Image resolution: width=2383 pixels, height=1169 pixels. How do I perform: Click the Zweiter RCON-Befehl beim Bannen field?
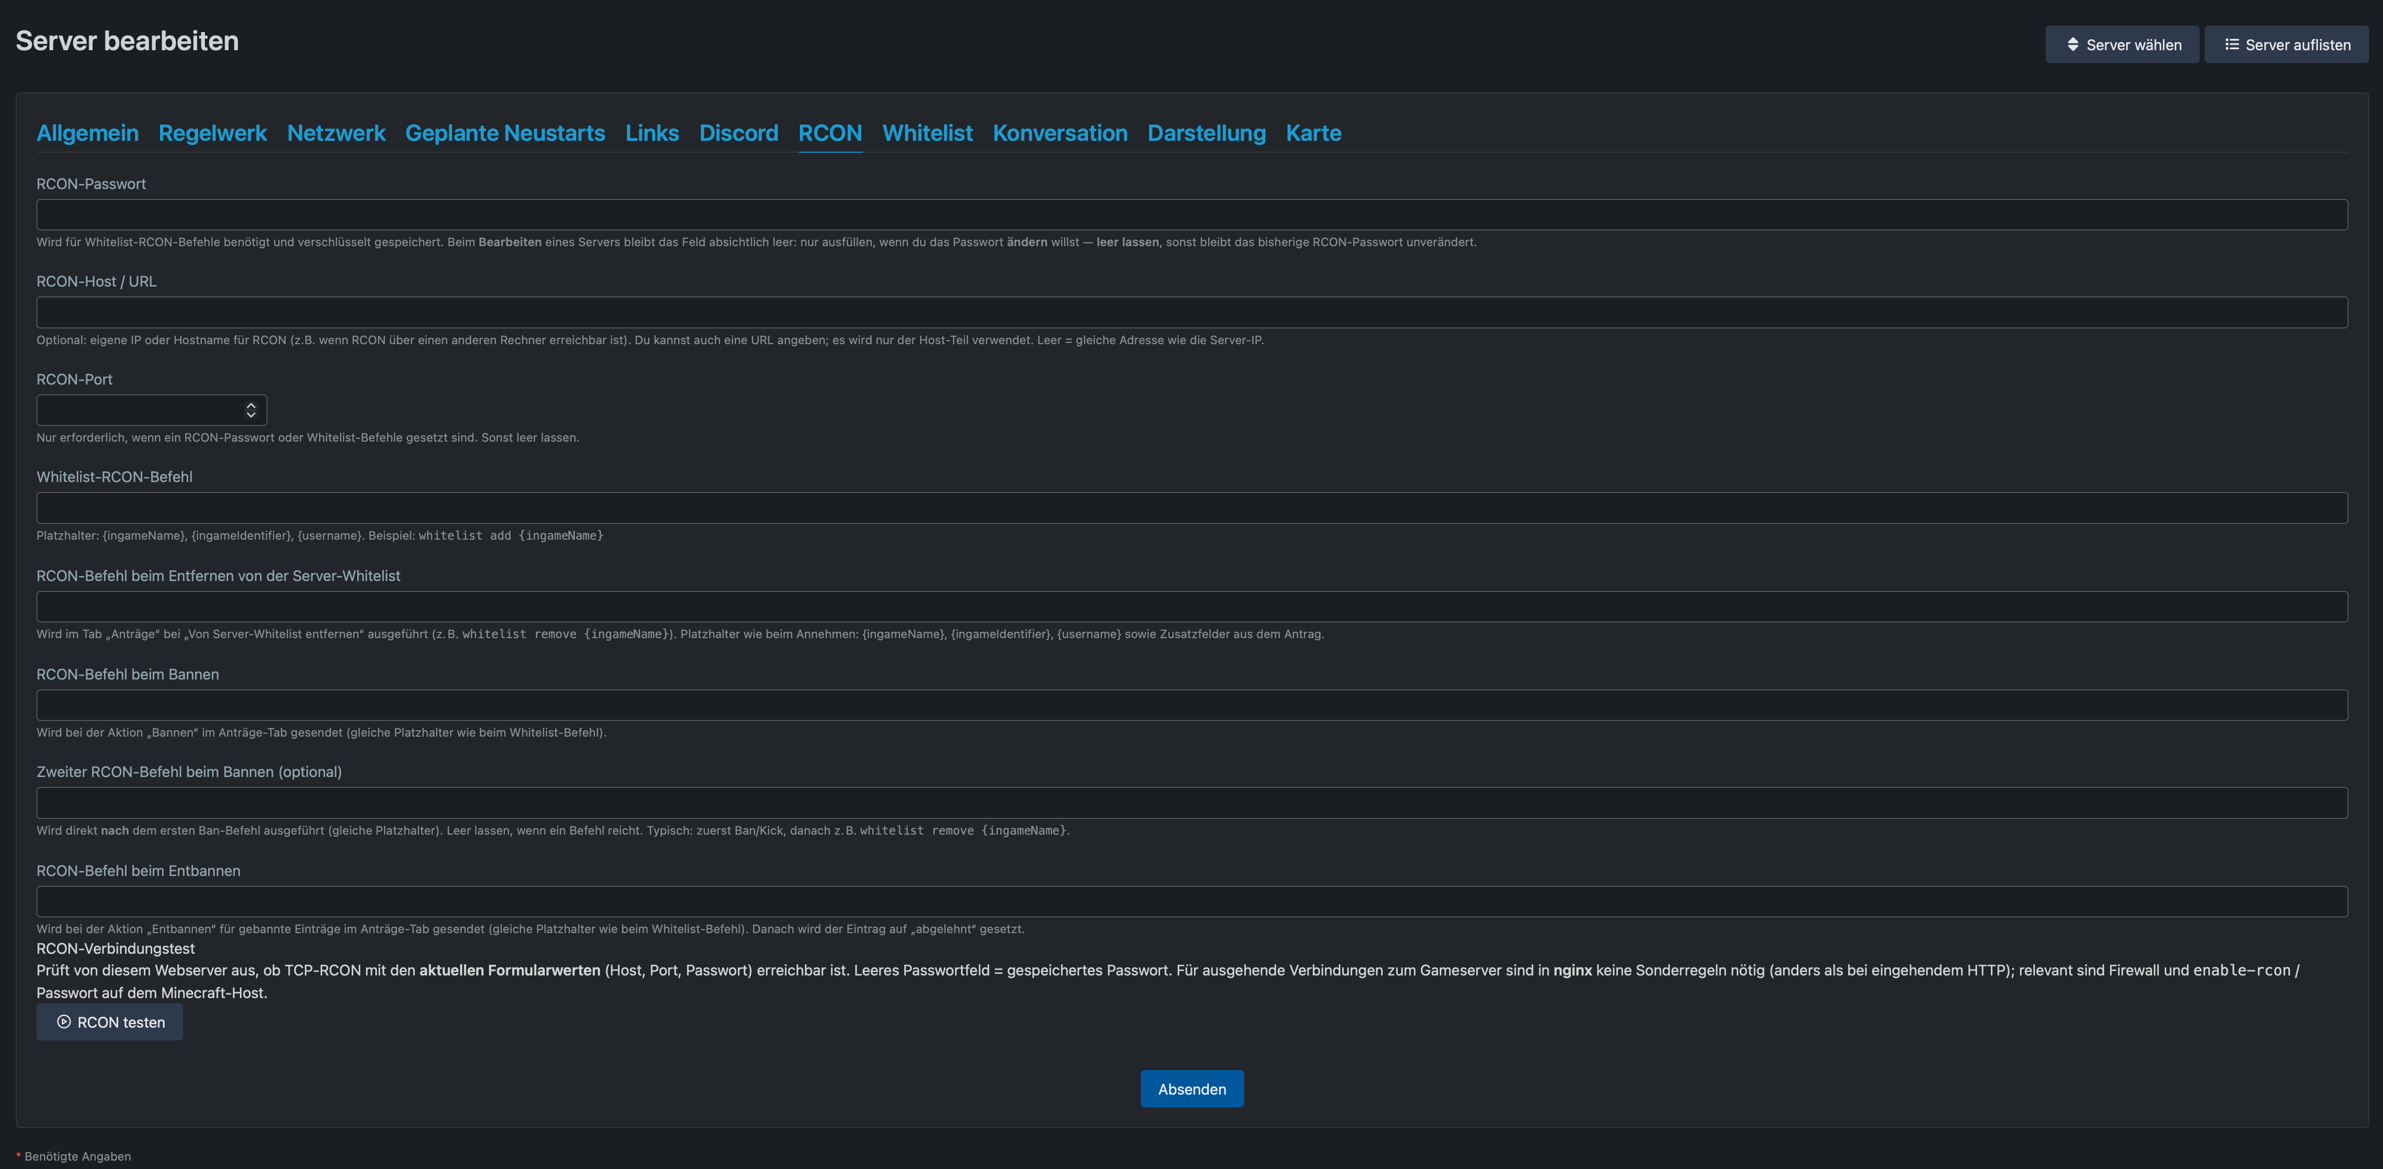click(1191, 803)
